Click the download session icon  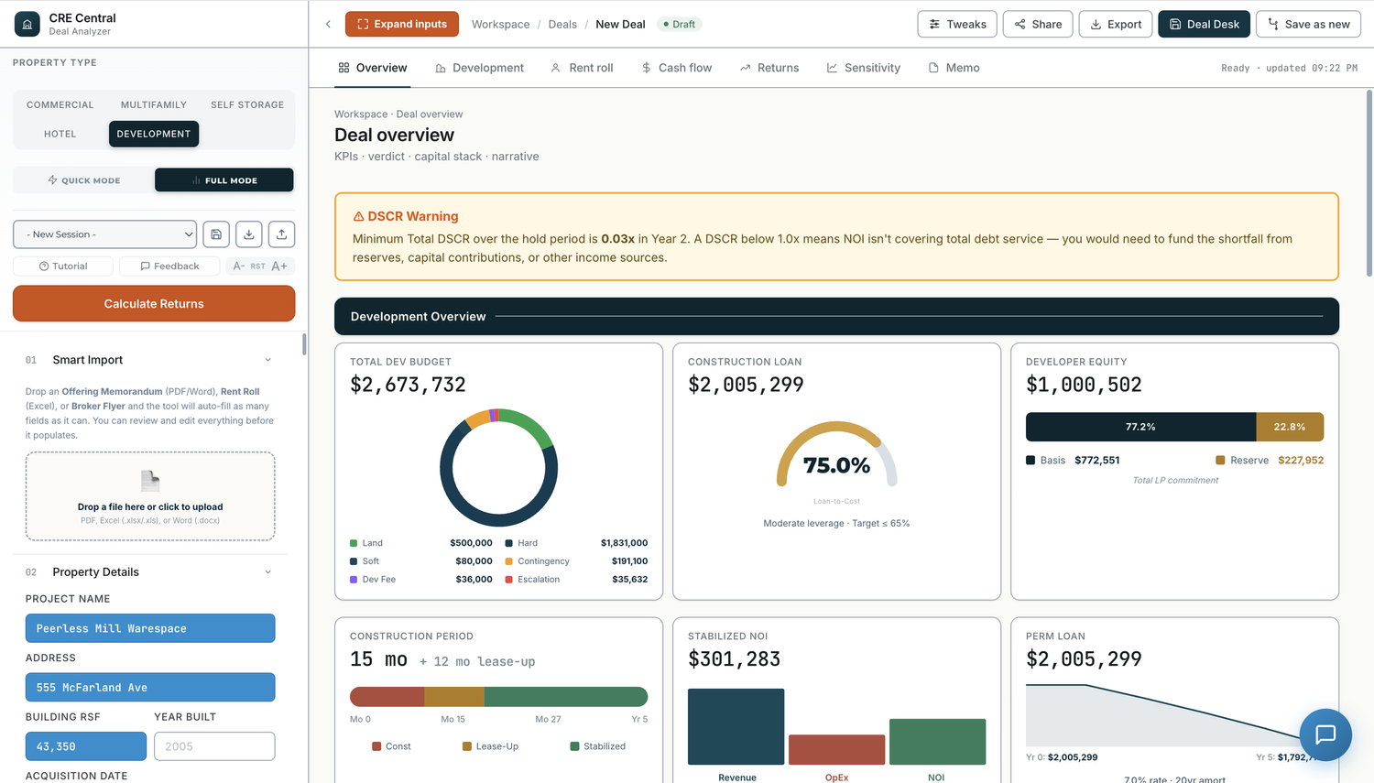click(x=249, y=234)
